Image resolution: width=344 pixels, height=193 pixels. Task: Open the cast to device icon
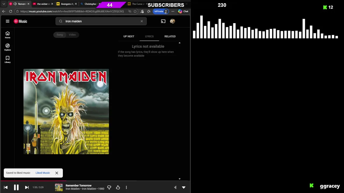coord(163,21)
